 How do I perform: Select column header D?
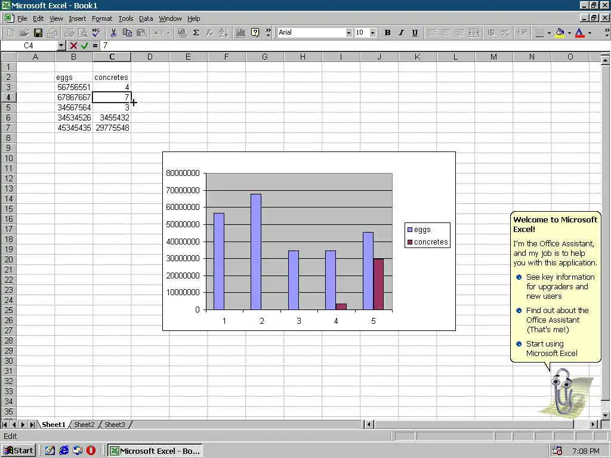pyautogui.click(x=150, y=57)
